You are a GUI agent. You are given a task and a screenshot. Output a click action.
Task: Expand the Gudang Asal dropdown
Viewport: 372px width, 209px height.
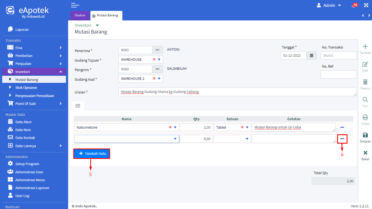coord(159,79)
